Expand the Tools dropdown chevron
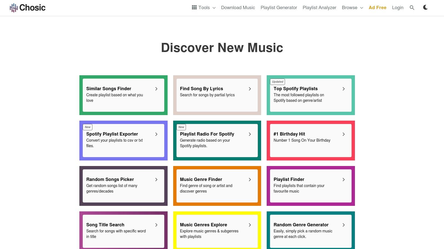The height and width of the screenshot is (249, 444). (x=214, y=8)
